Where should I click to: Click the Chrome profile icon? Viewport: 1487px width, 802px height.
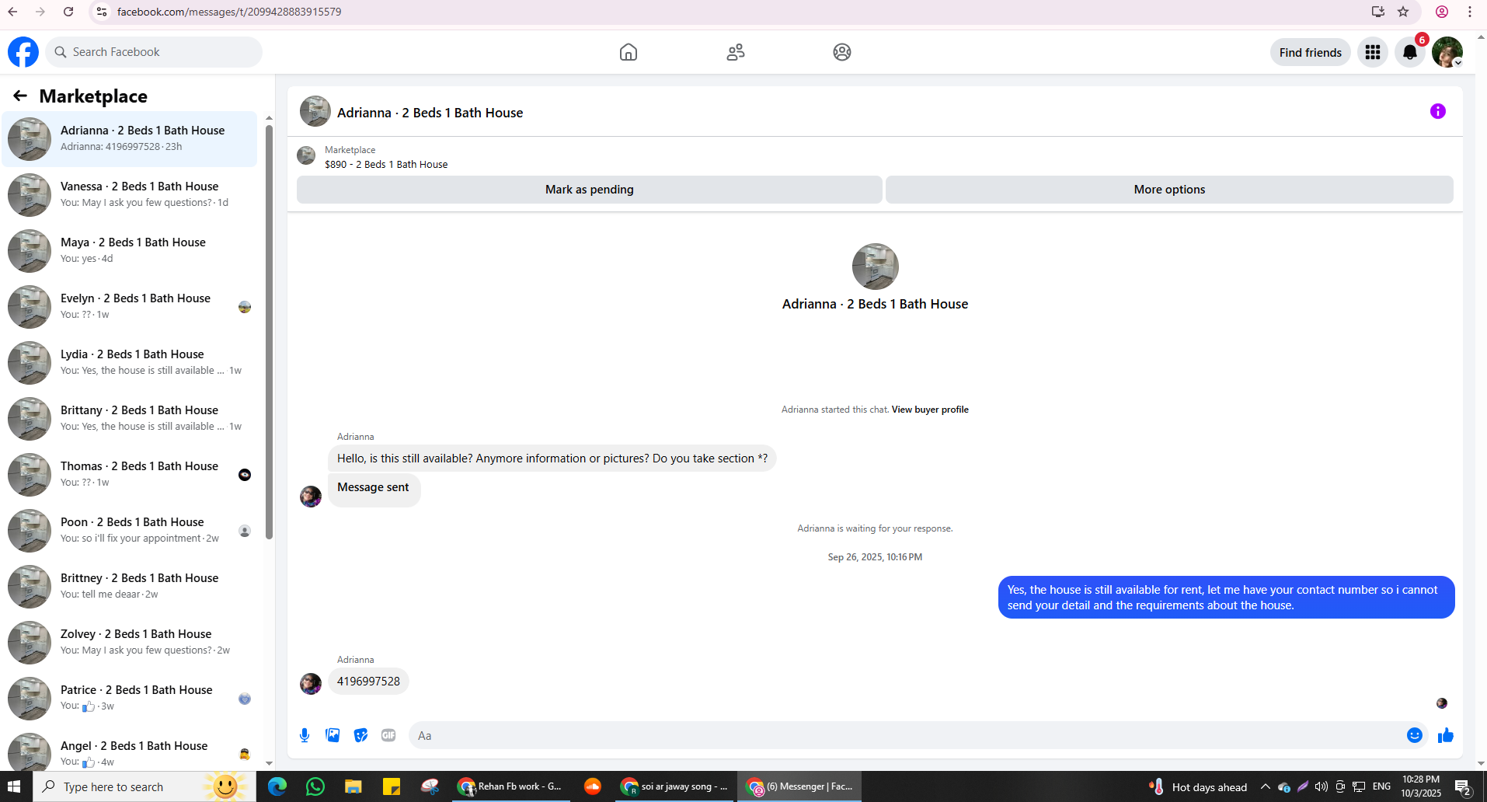click(x=1442, y=12)
